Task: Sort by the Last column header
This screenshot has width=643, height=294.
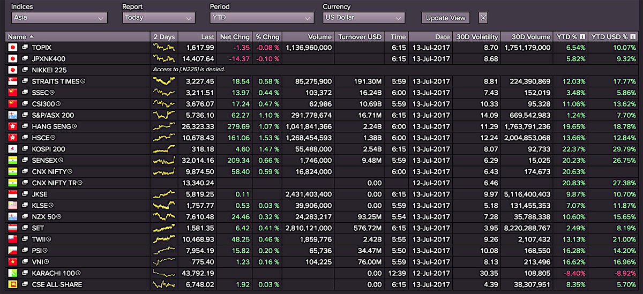Action: [x=197, y=37]
